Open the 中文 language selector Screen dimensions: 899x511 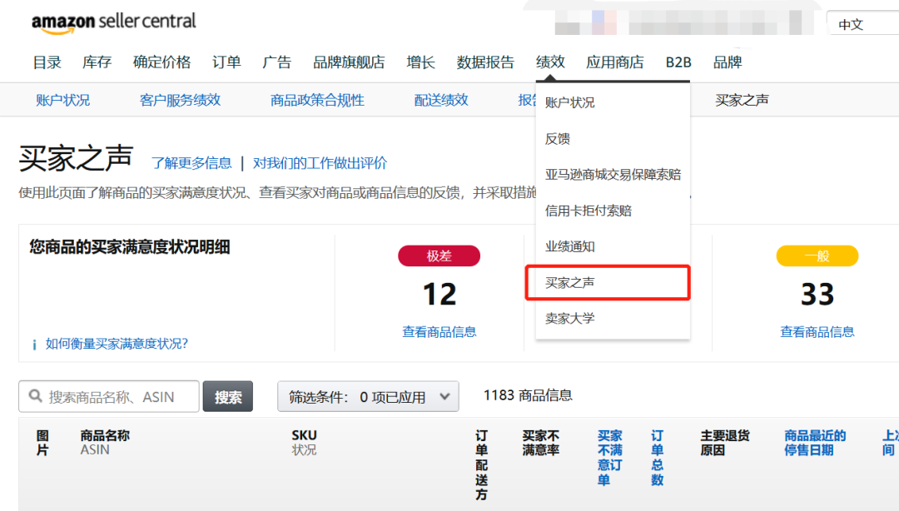click(863, 24)
